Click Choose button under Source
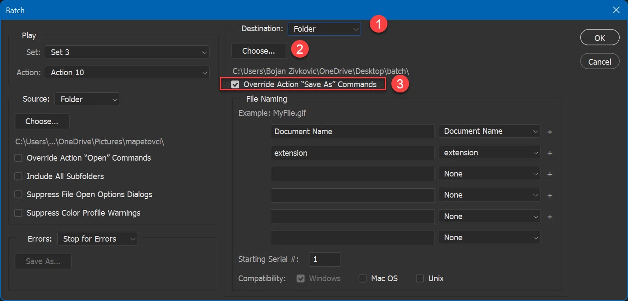This screenshot has height=301, width=628. [x=42, y=121]
